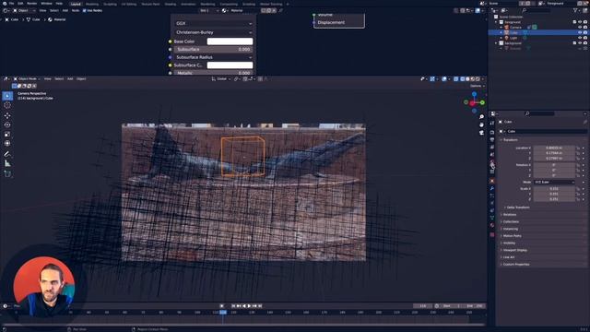Image resolution: width=590 pixels, height=332 pixels.
Task: Open the Render menu
Action: point(32,4)
